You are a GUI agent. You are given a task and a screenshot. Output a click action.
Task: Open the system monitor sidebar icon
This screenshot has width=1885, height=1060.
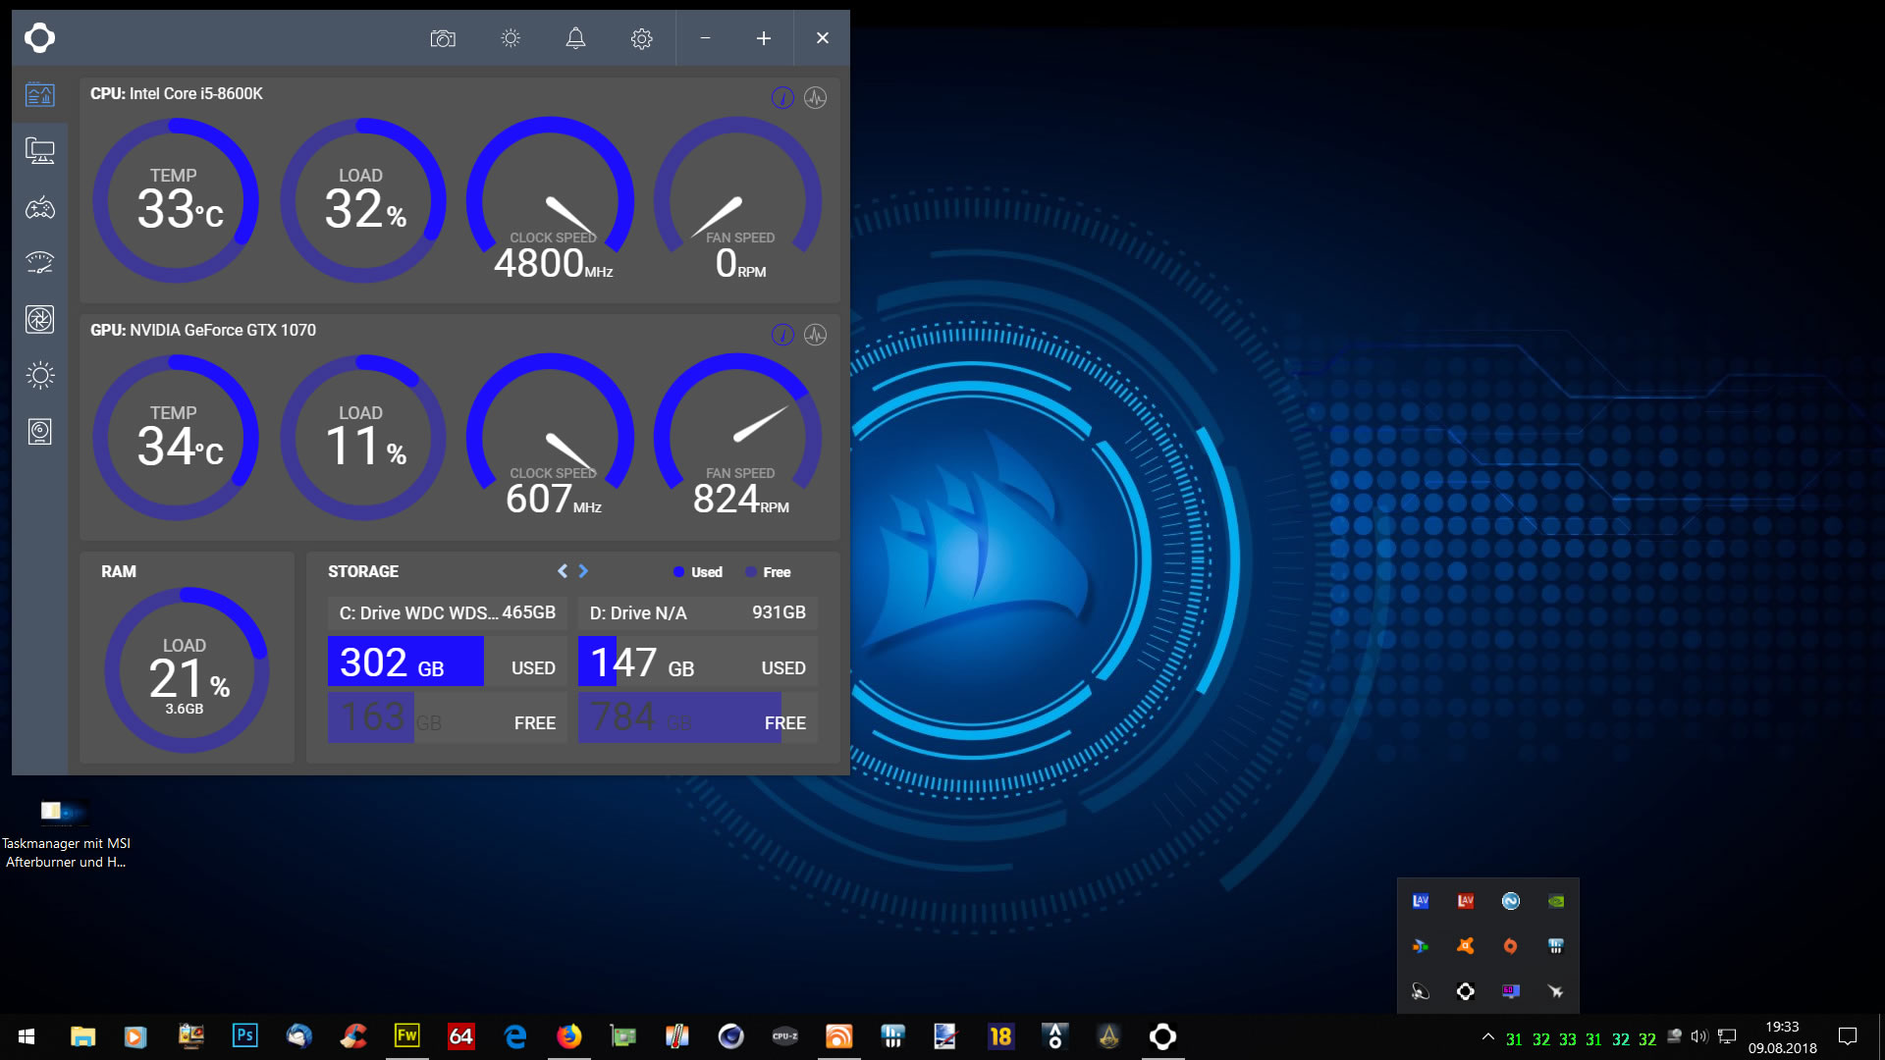point(39,151)
